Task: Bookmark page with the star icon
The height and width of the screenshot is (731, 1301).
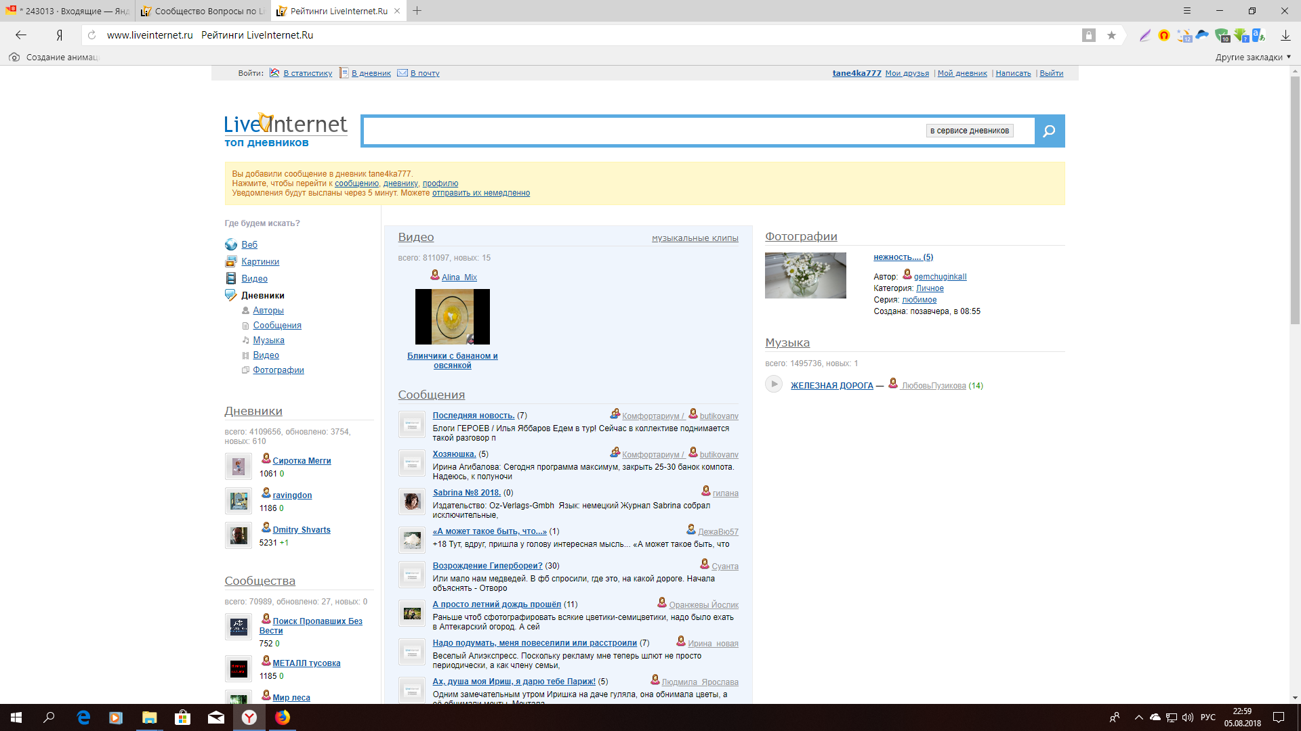Action: (x=1111, y=35)
